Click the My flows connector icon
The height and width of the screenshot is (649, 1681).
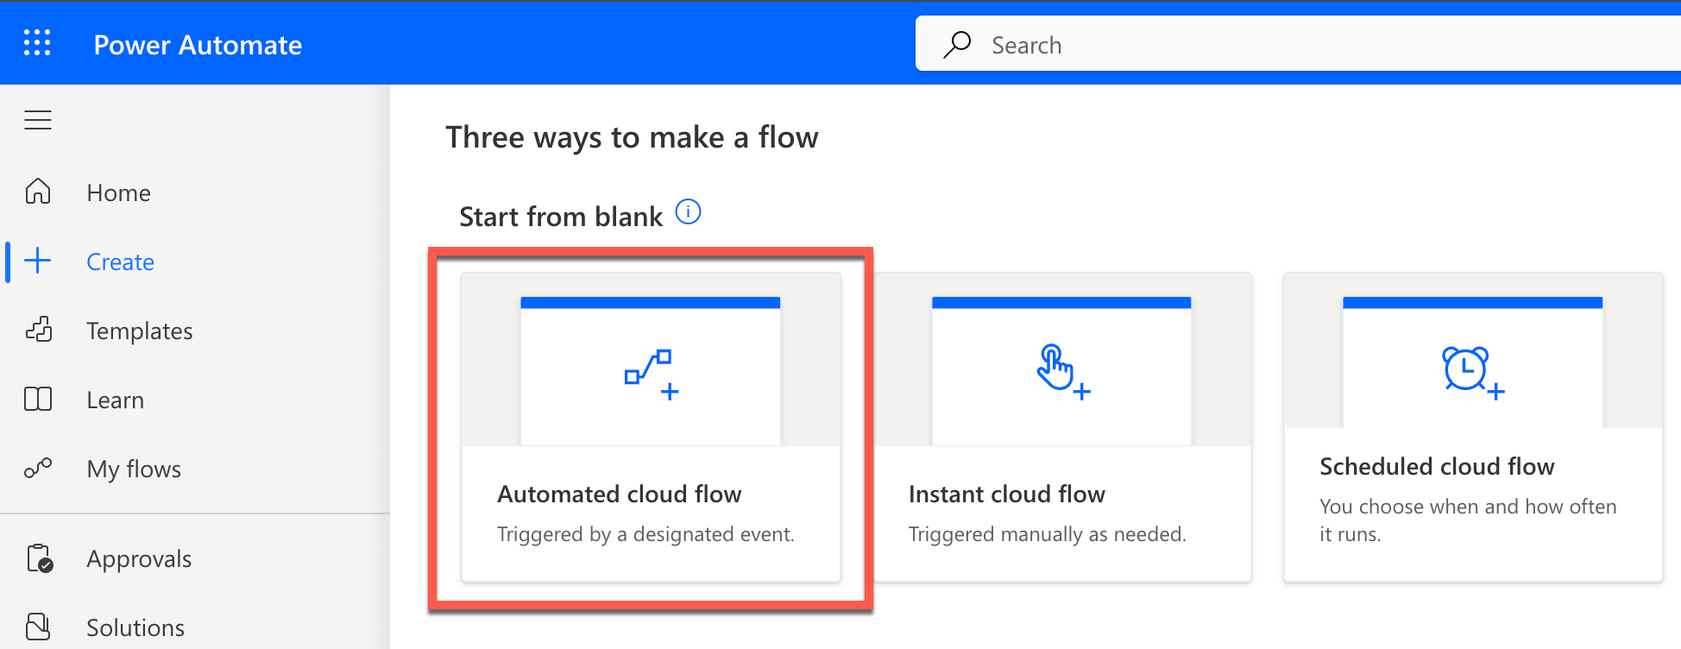point(38,468)
